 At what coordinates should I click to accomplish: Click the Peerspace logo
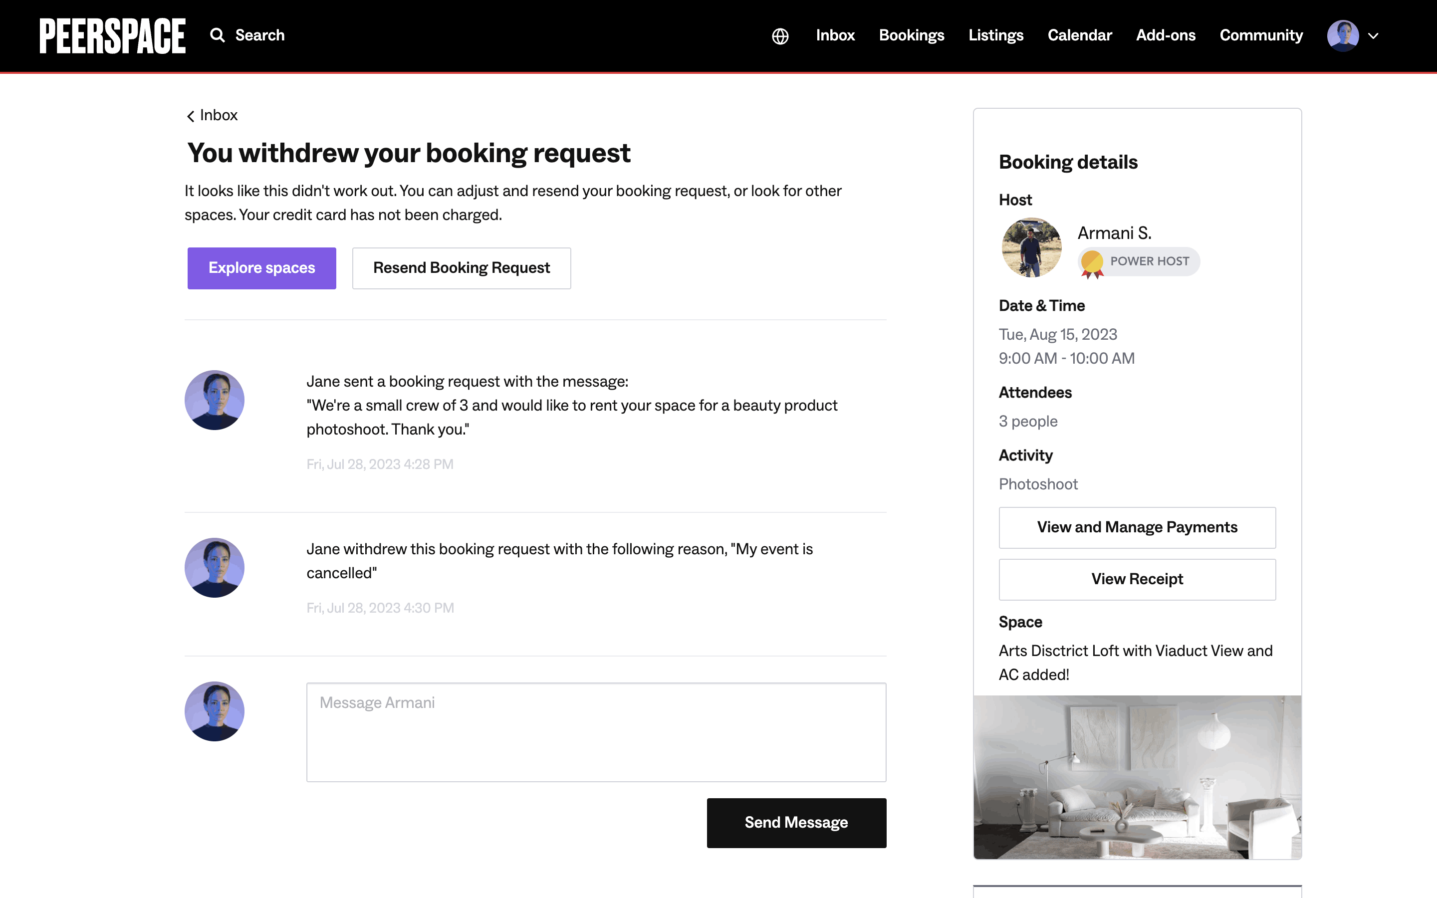pos(112,35)
